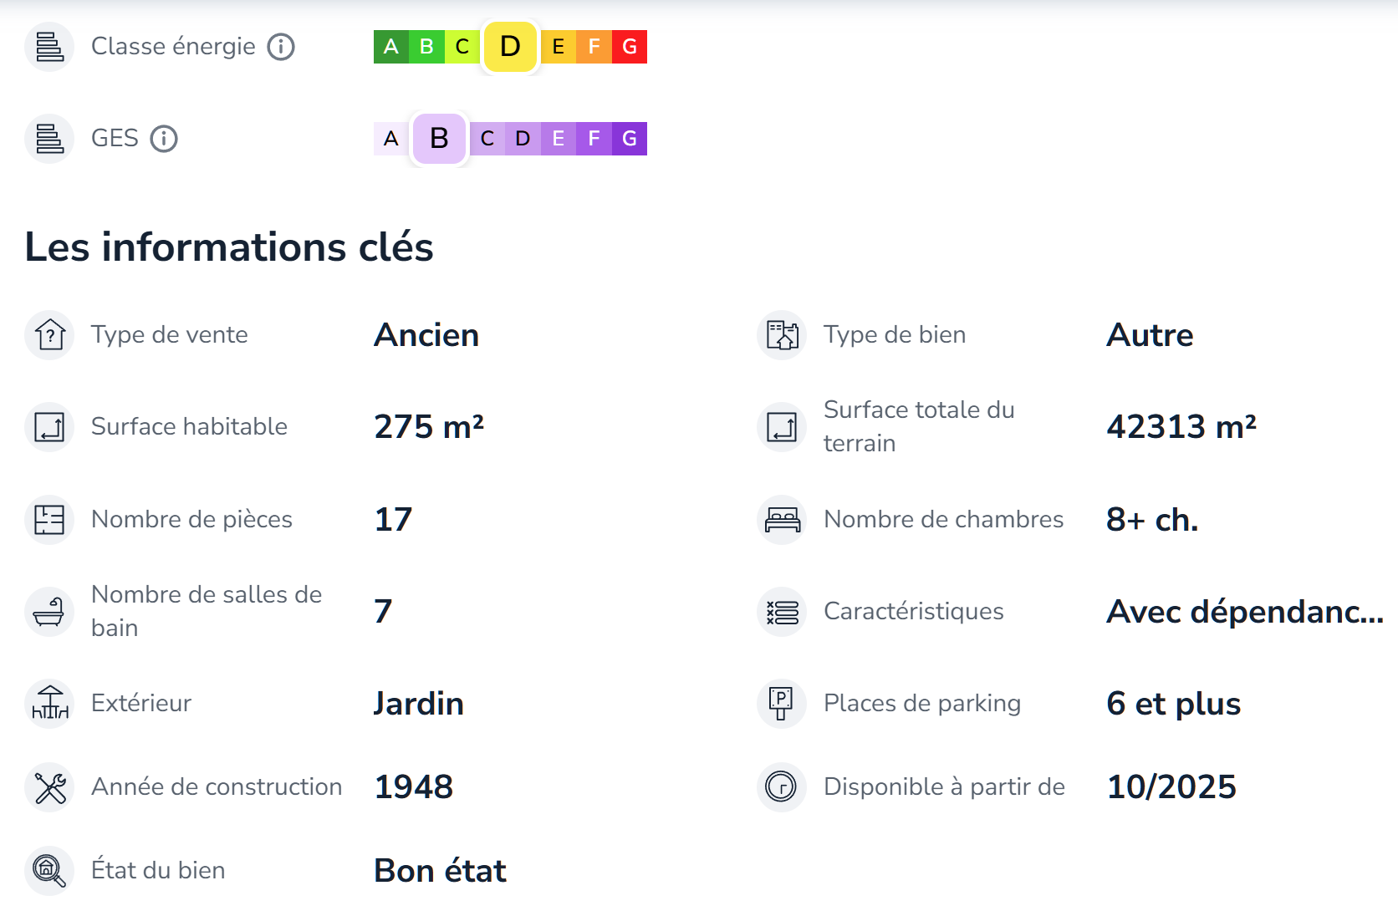This screenshot has width=1398, height=911.
Task: Click the red G energy class square
Action: 630,47
